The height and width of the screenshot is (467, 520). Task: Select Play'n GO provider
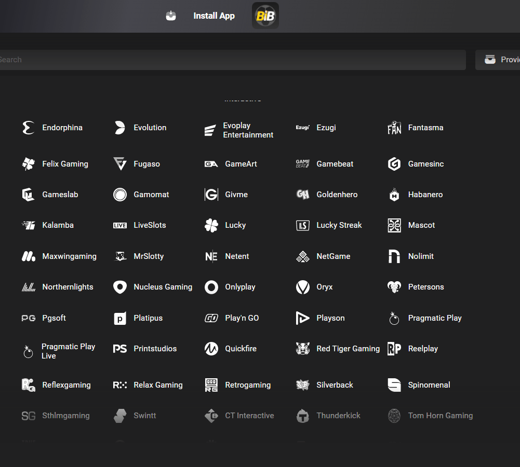(x=232, y=318)
